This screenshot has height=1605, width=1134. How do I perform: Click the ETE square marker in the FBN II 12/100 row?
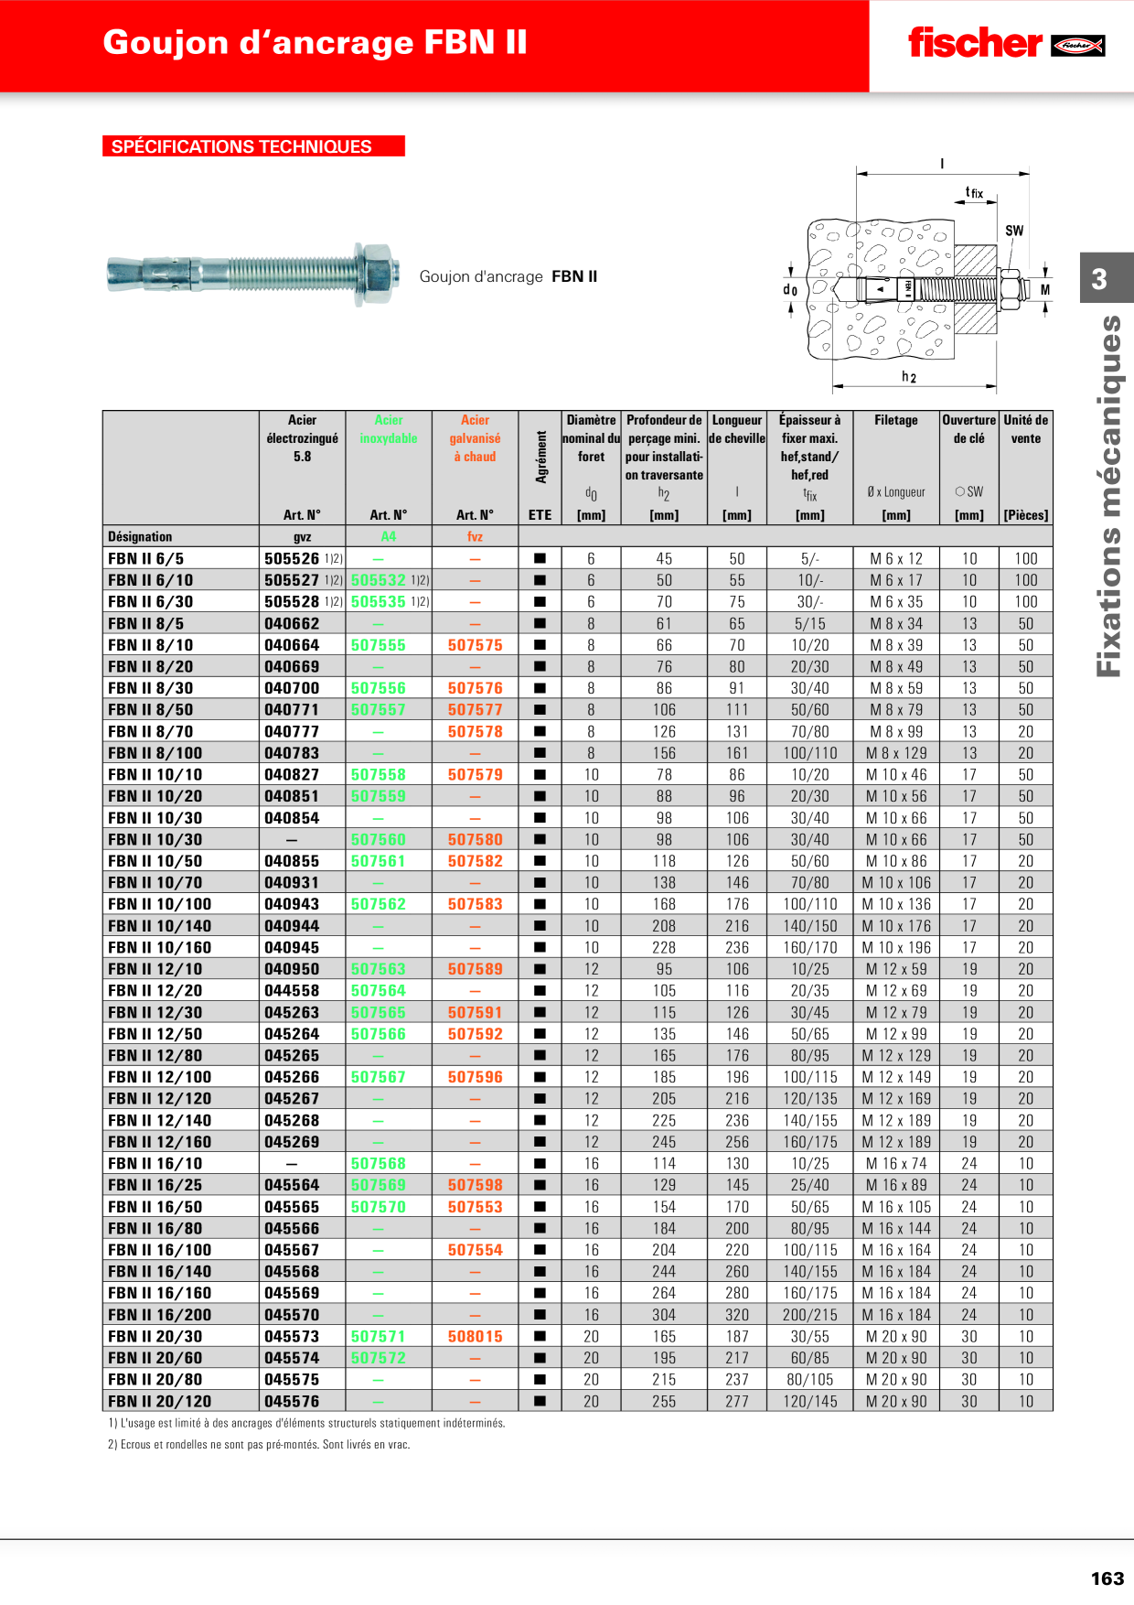click(540, 1077)
